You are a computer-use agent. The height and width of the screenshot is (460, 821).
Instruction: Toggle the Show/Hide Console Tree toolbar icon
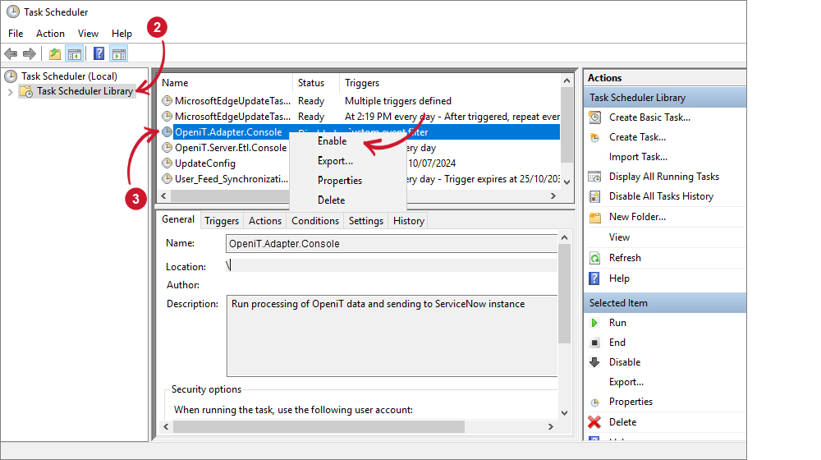point(75,53)
